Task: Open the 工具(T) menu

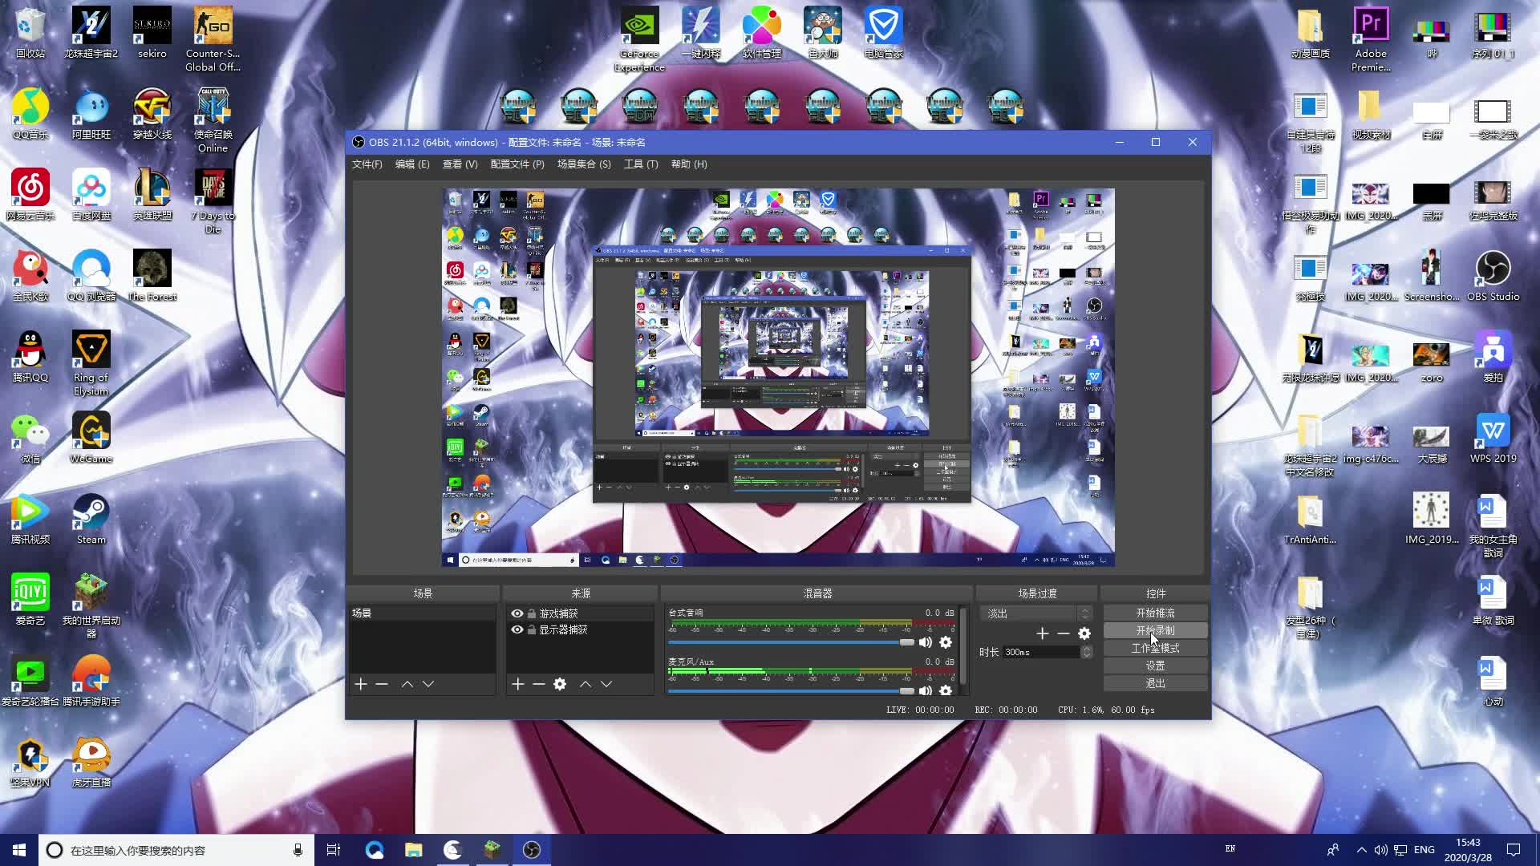Action: coord(641,164)
